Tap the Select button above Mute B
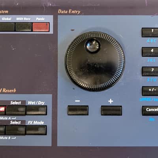This screenshot has height=158, width=158. 16,130
